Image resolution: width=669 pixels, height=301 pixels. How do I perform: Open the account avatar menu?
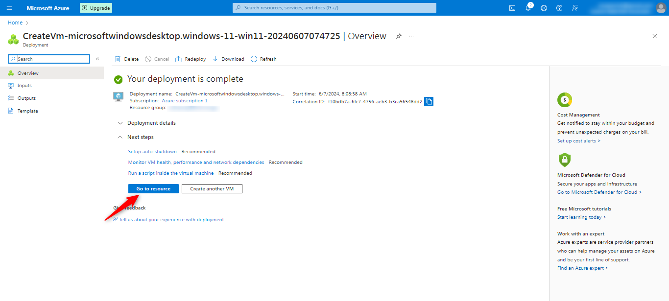(661, 8)
